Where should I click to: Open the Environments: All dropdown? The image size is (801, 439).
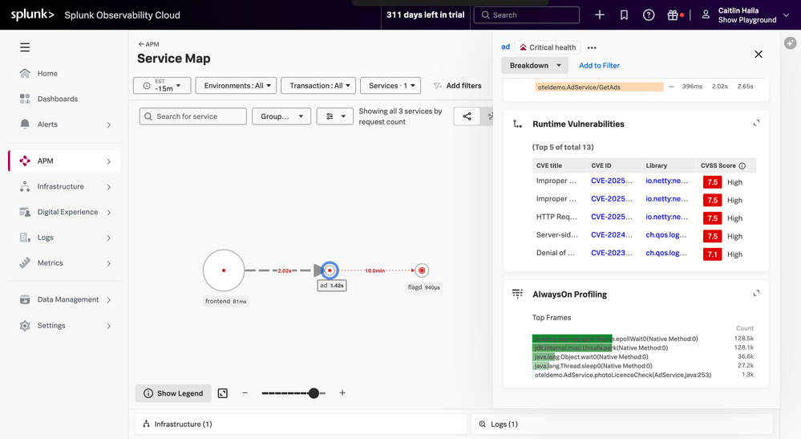point(236,85)
